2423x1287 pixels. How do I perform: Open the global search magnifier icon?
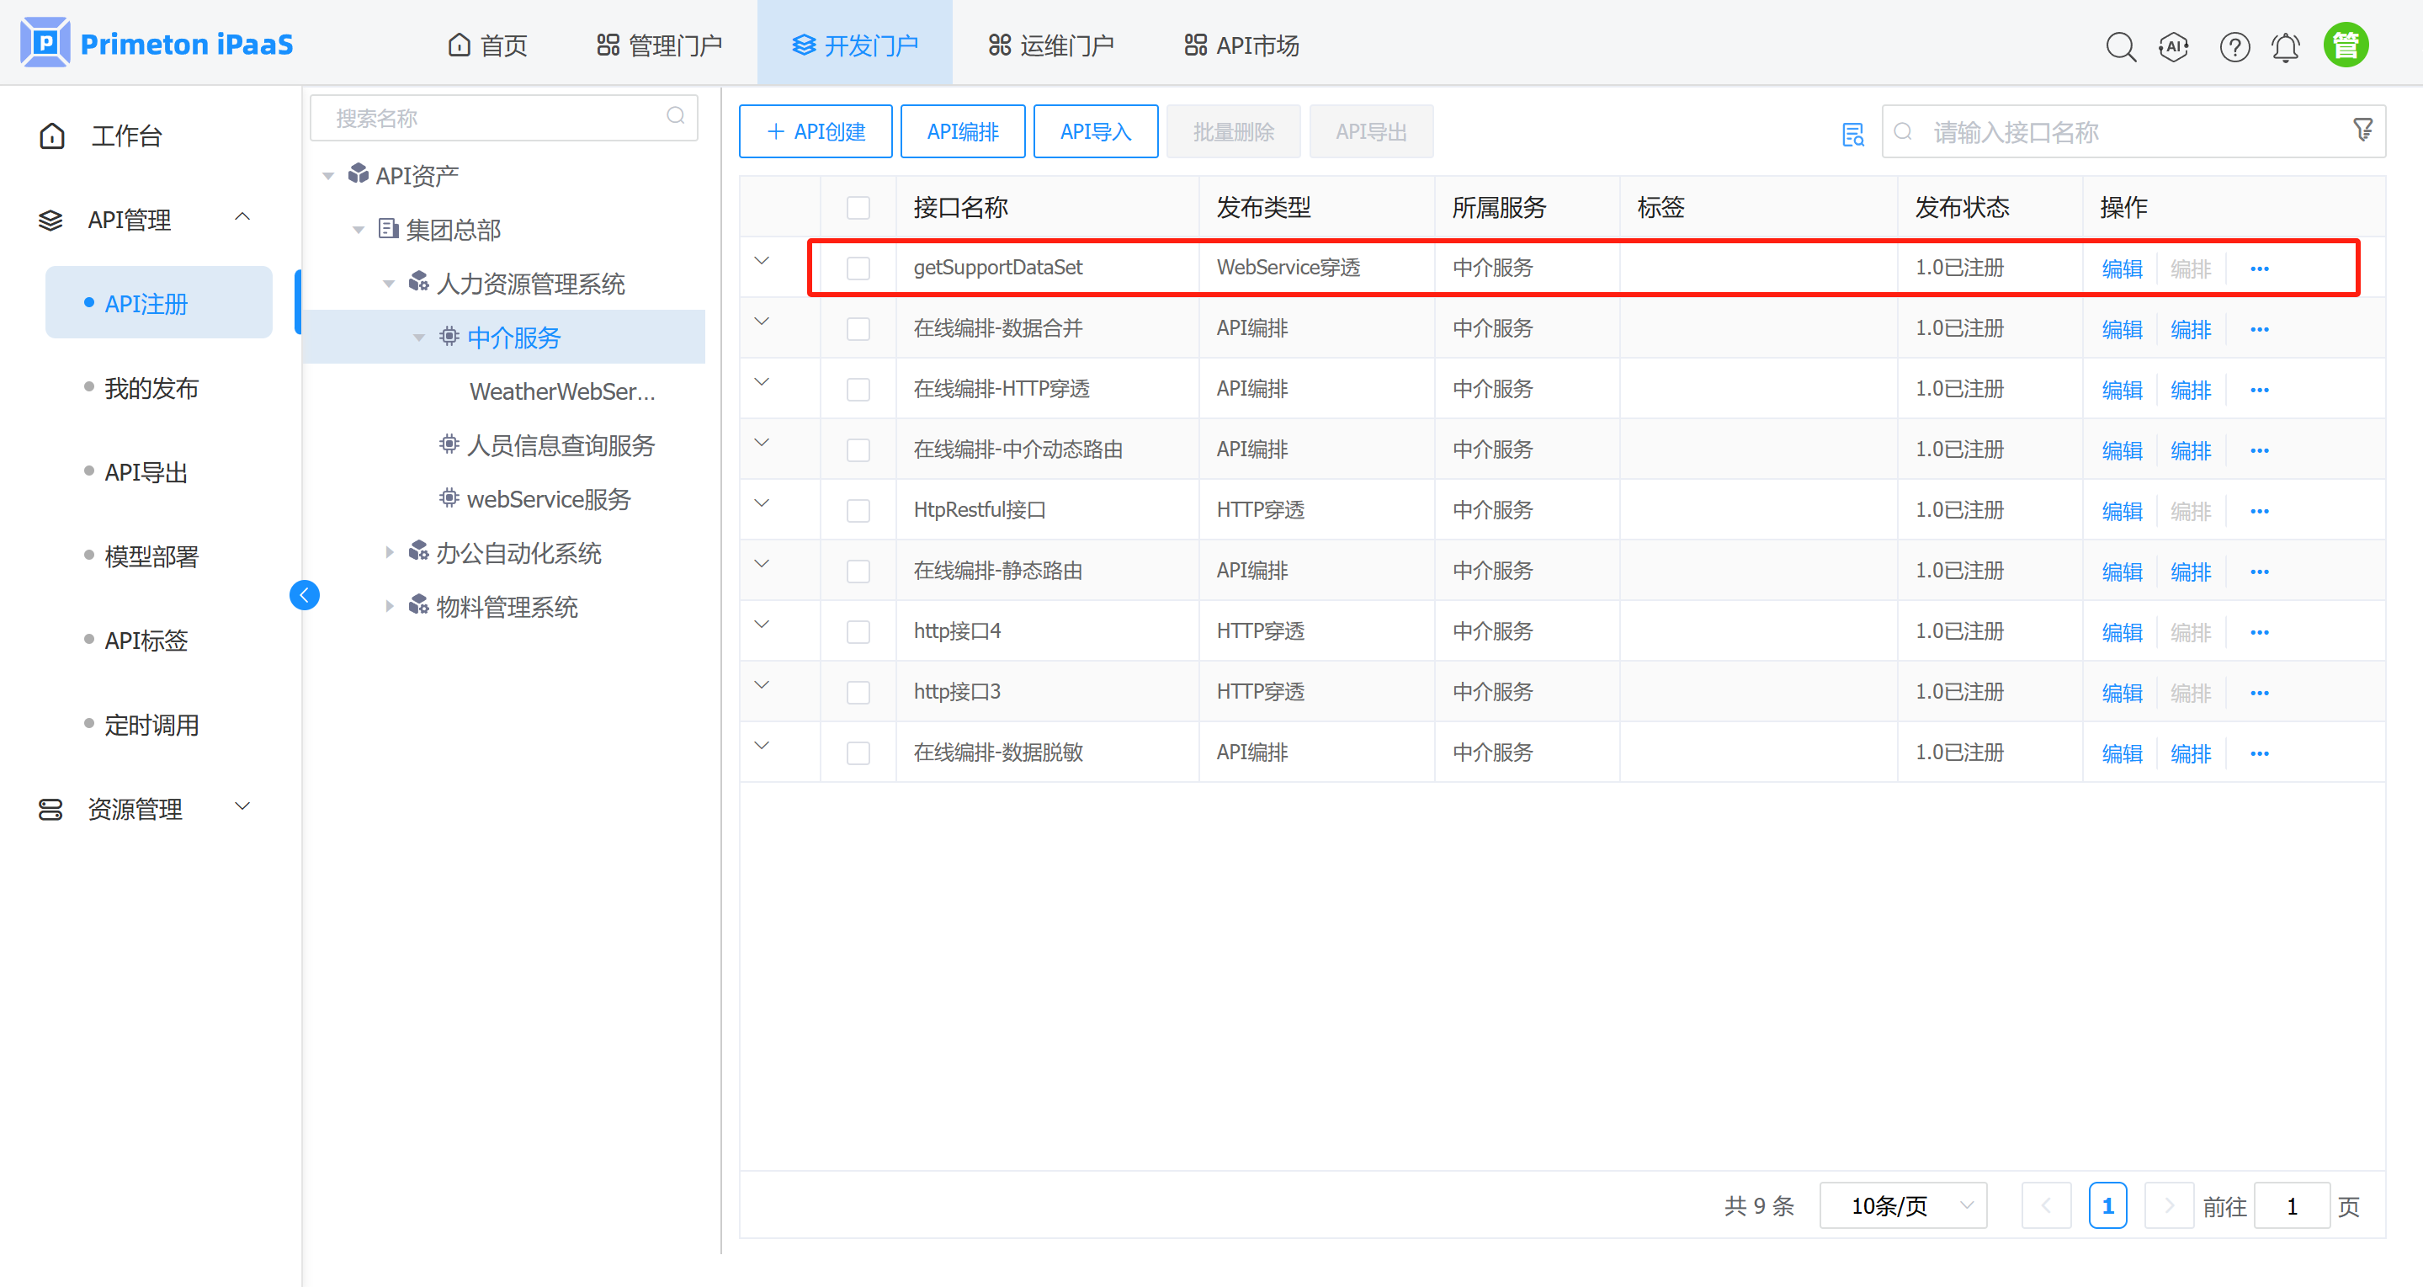pyautogui.click(x=2120, y=46)
